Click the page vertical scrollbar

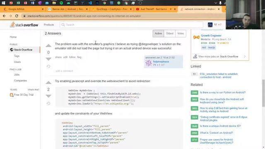(263, 93)
